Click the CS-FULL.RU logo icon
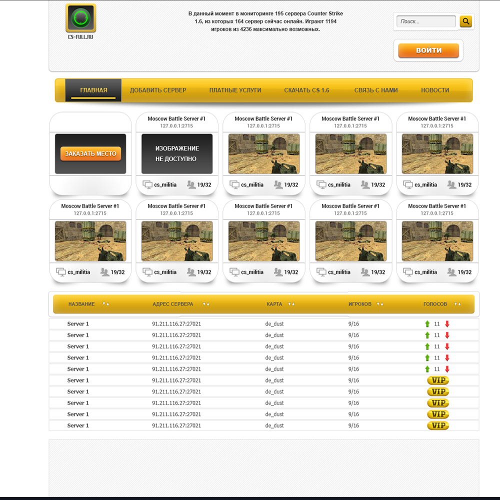The height and width of the screenshot is (500, 500). pos(80,18)
